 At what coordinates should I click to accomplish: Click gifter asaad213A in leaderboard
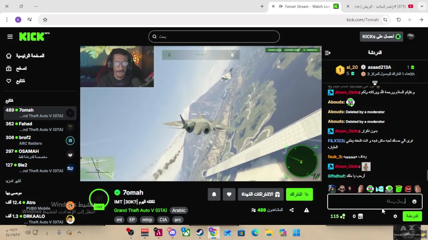coord(380,67)
